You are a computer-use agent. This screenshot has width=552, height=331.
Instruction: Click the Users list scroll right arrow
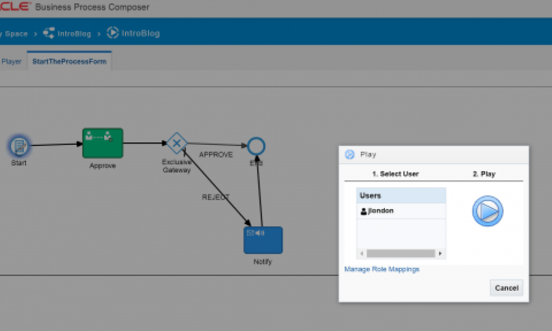[440, 254]
